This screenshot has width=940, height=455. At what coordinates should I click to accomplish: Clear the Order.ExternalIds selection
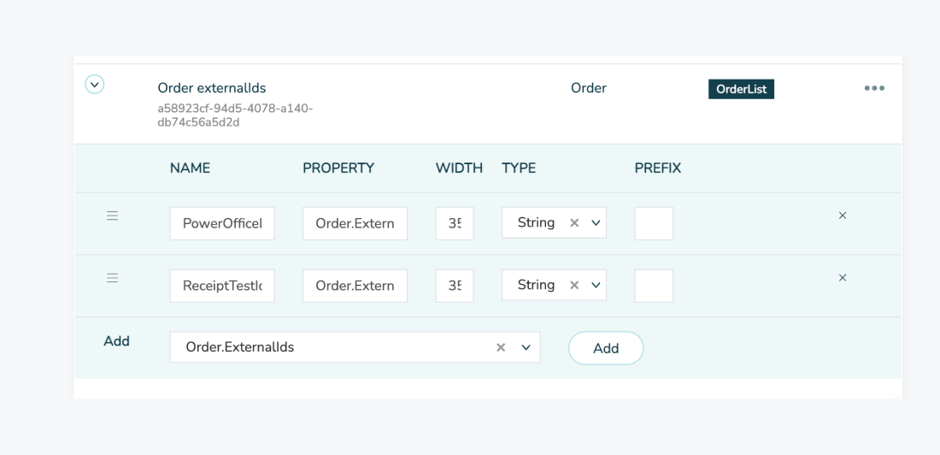(x=501, y=347)
